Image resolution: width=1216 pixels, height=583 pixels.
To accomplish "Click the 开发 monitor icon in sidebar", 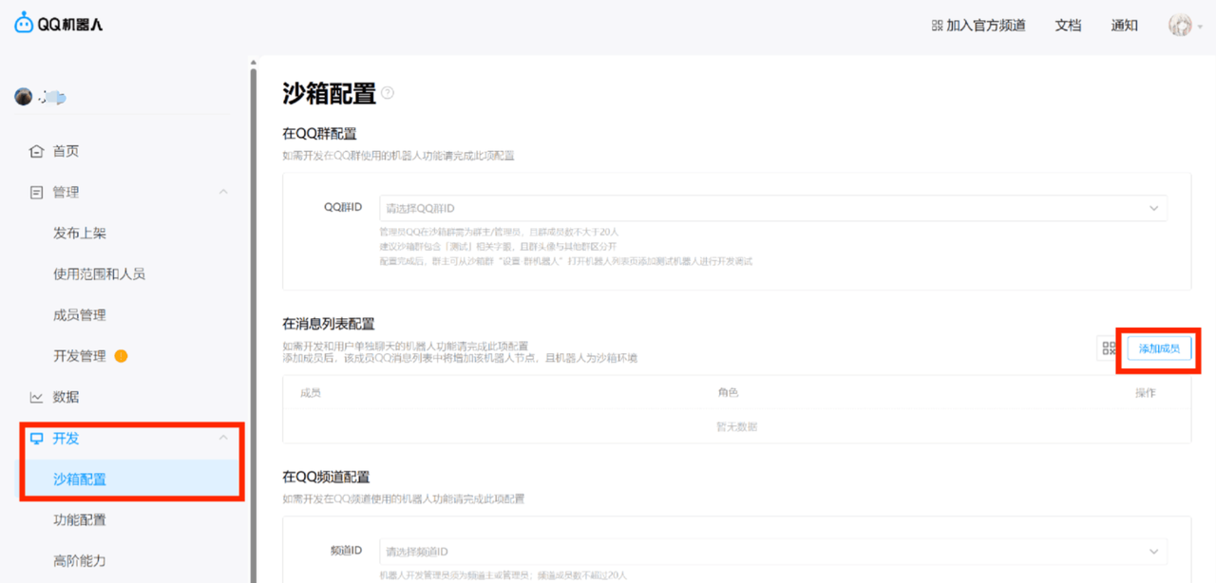I will [37, 438].
